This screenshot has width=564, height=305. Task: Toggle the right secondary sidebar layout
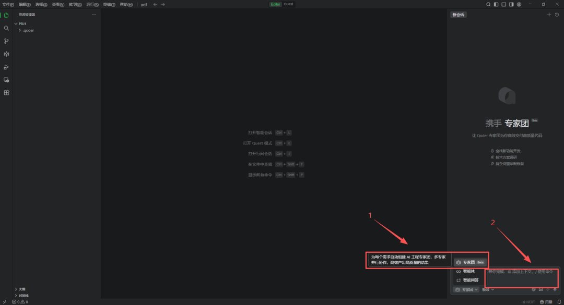point(511,4)
